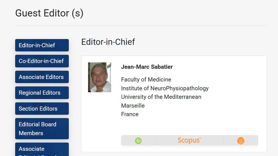Click the Faculty of Medicine line
278x156 pixels.
(x=146, y=80)
